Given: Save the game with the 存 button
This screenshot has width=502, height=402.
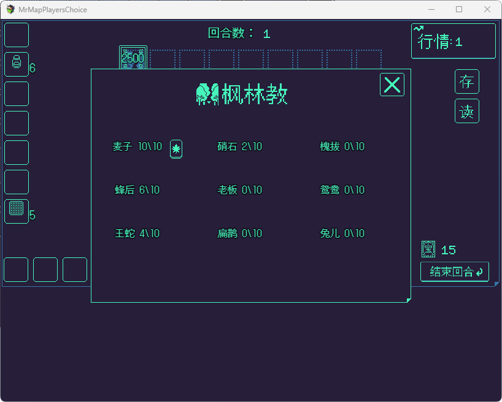Looking at the screenshot, I should point(467,82).
